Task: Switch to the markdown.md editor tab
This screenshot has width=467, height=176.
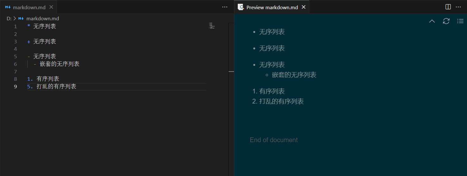Action: (29, 7)
